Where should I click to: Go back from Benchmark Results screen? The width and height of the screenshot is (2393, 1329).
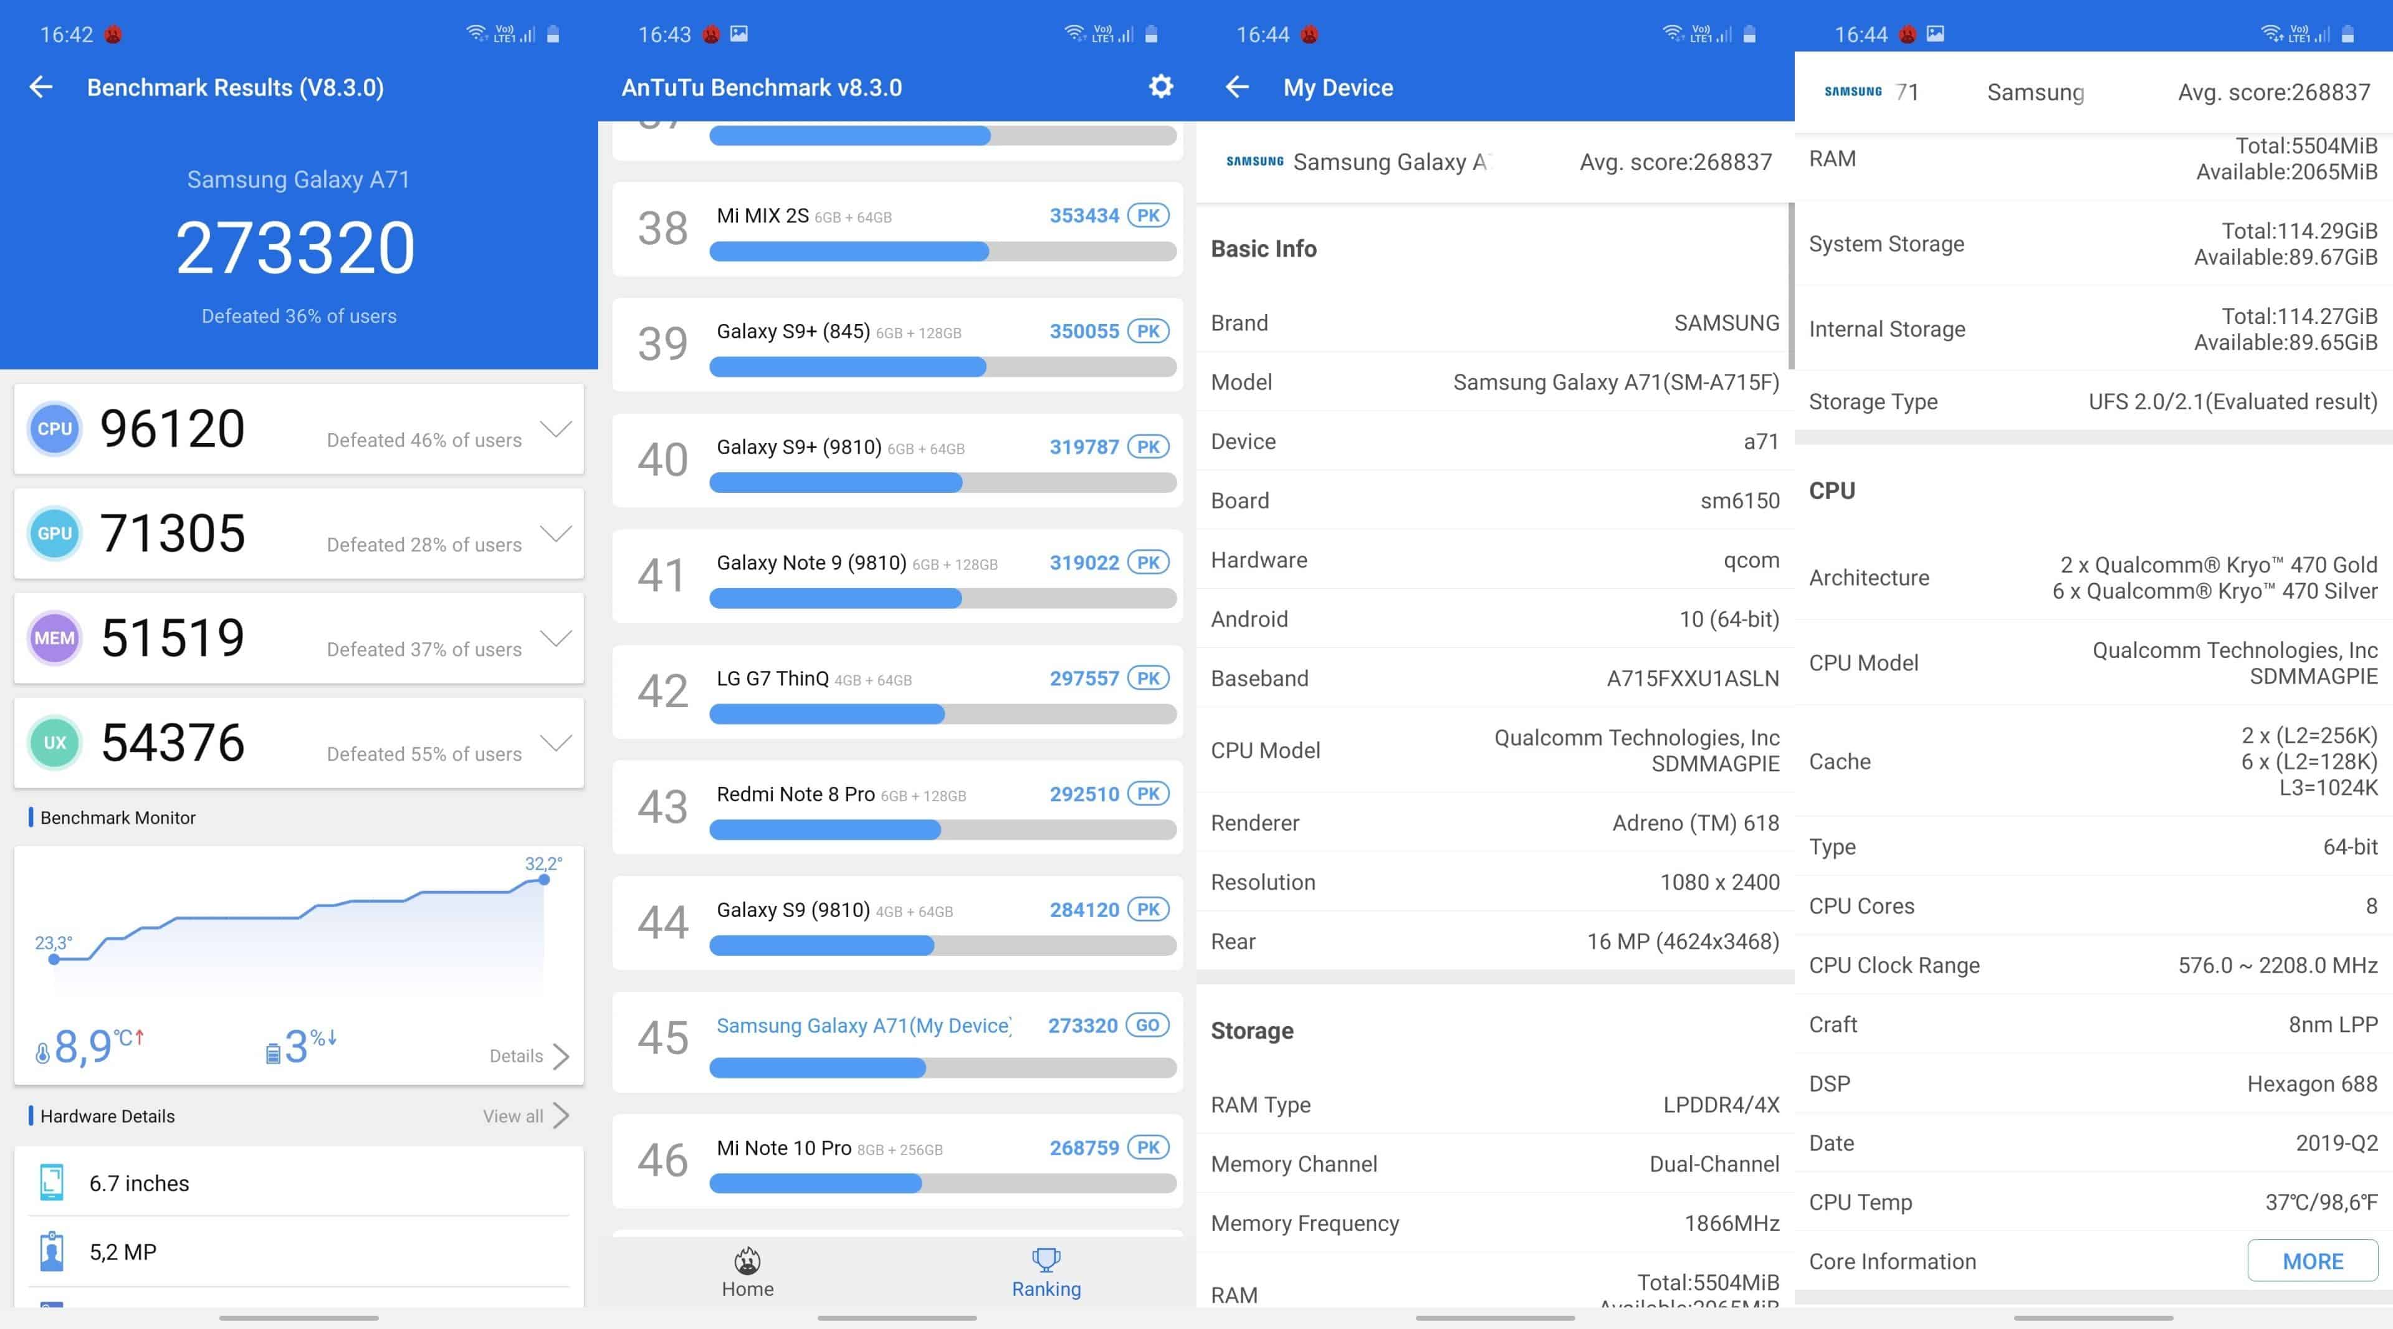tap(41, 87)
